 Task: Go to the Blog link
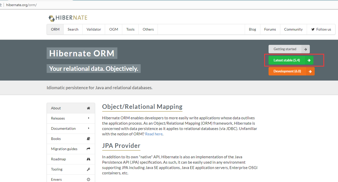point(252,29)
